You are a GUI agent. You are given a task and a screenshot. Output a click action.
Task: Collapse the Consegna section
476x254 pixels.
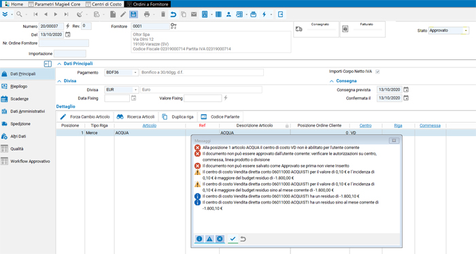click(x=332, y=81)
